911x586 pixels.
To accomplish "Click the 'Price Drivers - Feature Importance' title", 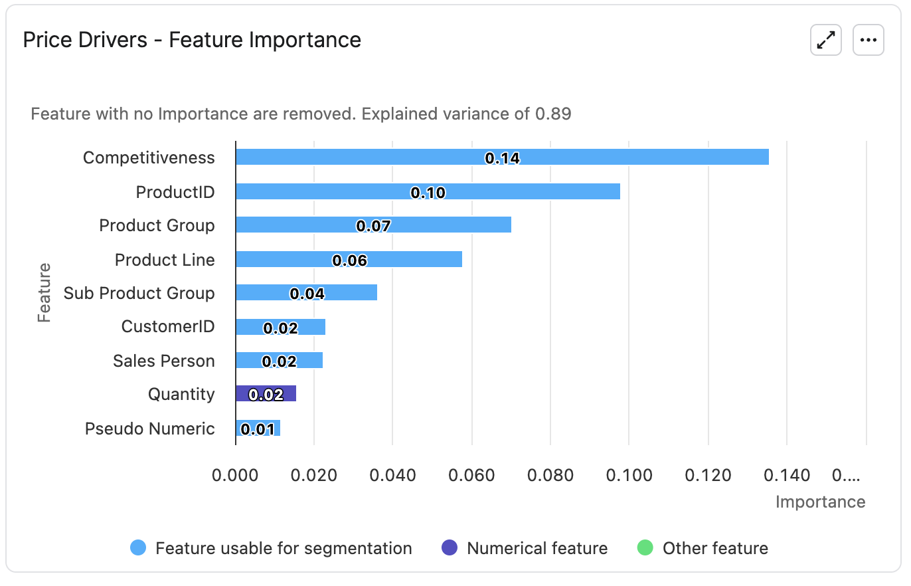I will point(192,40).
